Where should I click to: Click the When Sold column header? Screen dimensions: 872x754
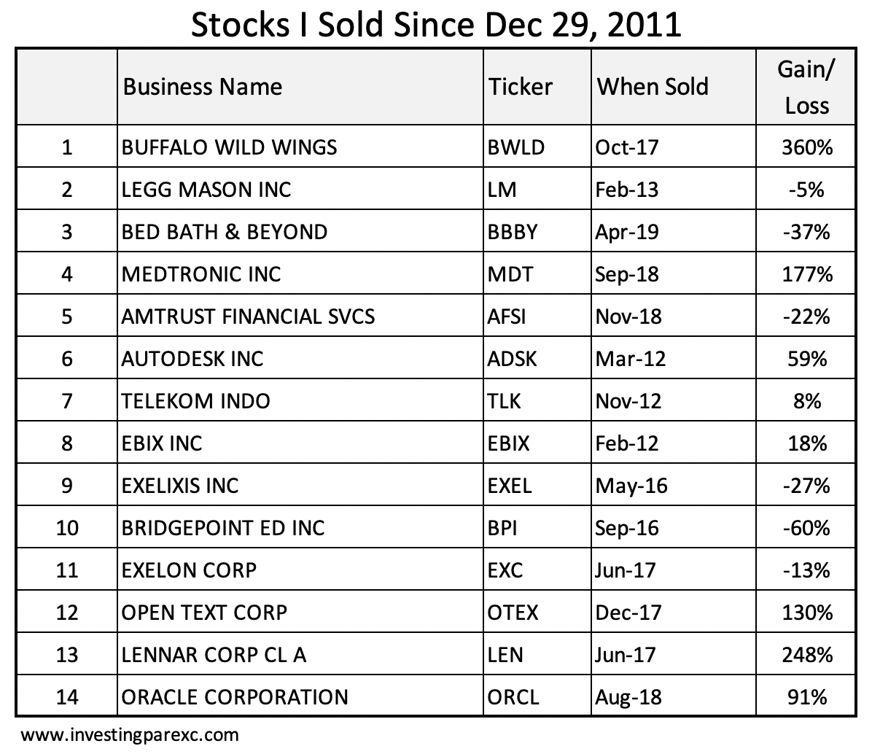click(x=674, y=87)
